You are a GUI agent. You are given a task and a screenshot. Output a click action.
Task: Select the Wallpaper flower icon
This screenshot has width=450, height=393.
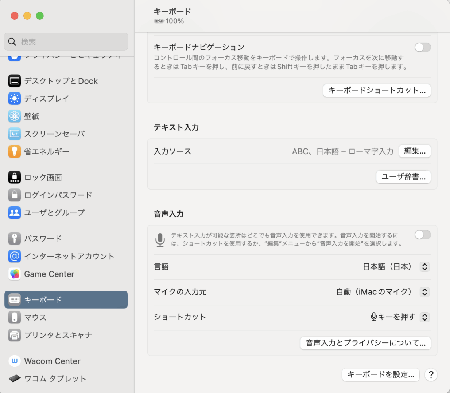(15, 116)
